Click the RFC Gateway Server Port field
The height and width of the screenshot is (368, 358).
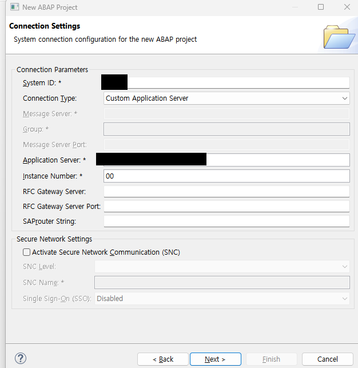pos(226,206)
